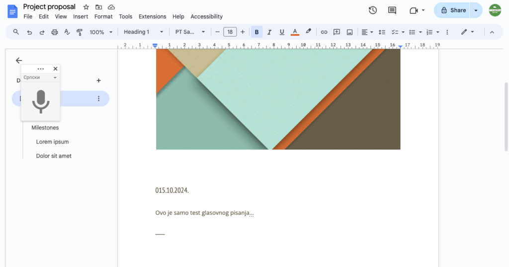509x267 pixels.
Task: Open the text alignment dropdown
Action: [367, 32]
